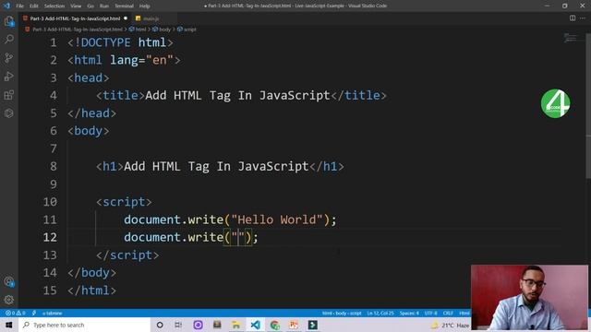Open the hexagon extension icon in activity bar
591x332 pixels.
point(9,113)
